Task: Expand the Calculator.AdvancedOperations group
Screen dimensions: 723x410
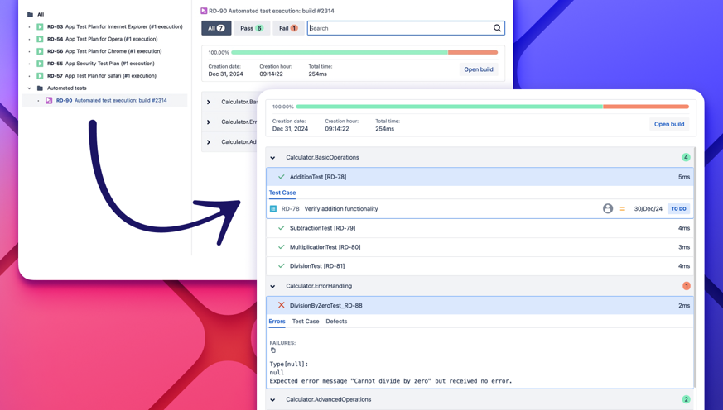Action: [272, 400]
